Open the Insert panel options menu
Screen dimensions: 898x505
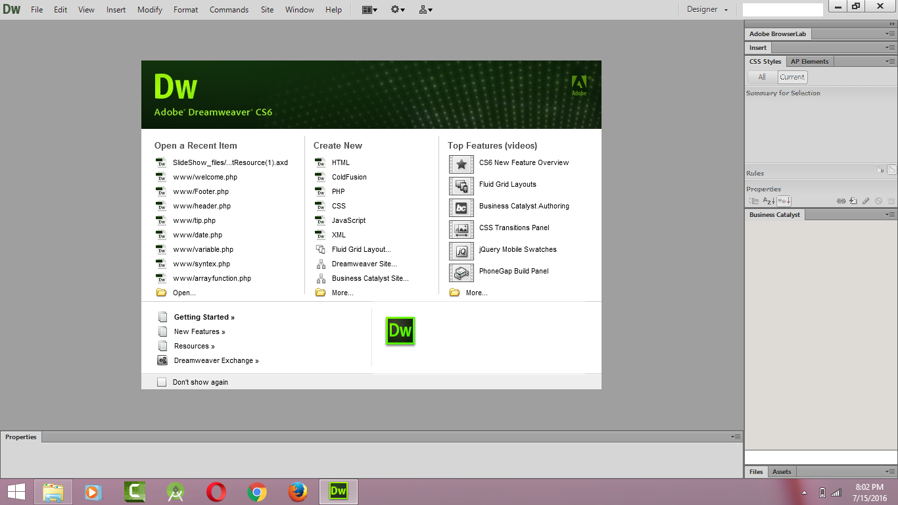(x=889, y=47)
